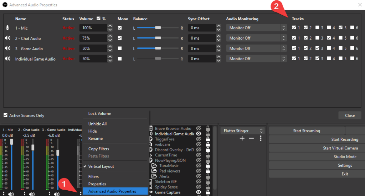Open Audio Monitoring dropdown for Individual Game Audio
The width and height of the screenshot is (365, 196).
(256, 58)
